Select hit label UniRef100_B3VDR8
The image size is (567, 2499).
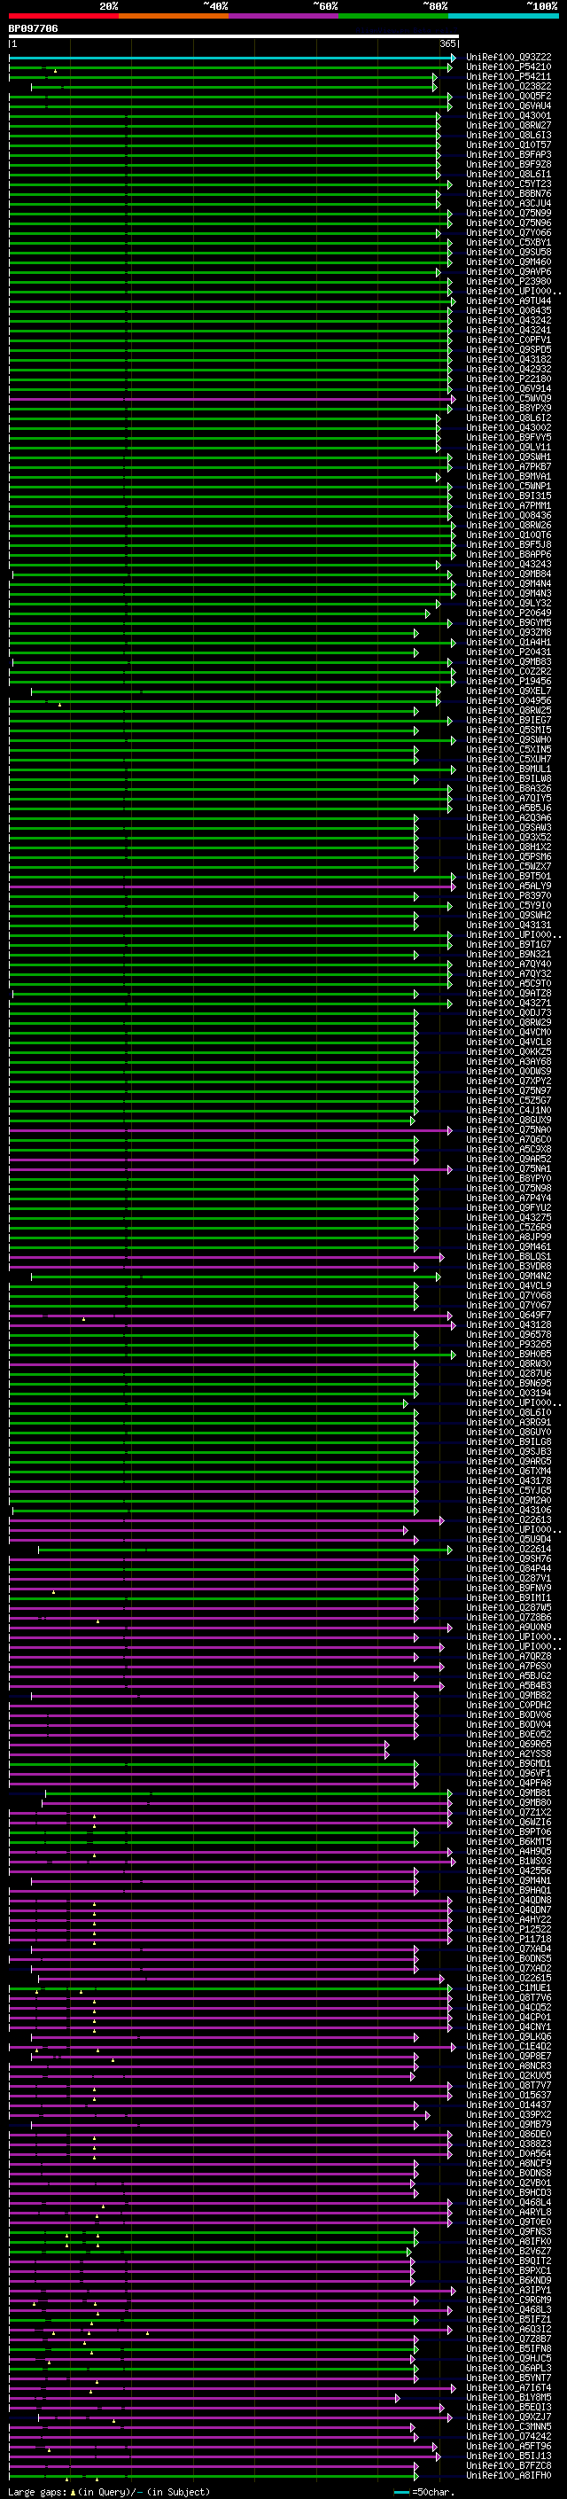[x=509, y=1266]
